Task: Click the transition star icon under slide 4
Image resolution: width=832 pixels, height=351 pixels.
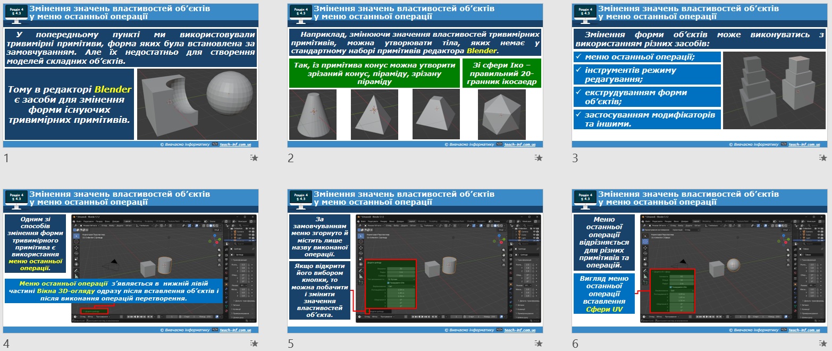Action: click(254, 344)
